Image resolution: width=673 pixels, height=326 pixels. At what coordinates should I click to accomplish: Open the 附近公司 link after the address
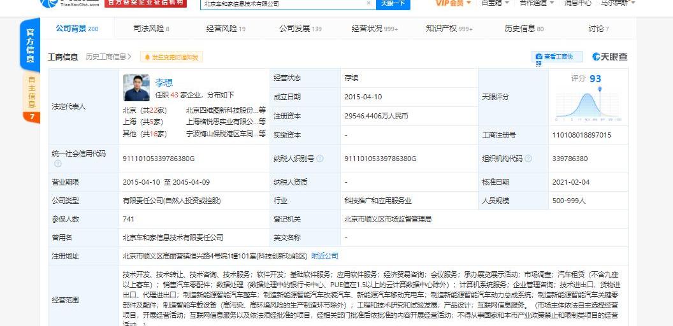click(324, 256)
